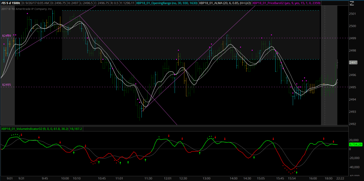Click the 12:01 time axis label
Image resolution: width=364 pixels, height=181 pixels.
pos(168,178)
